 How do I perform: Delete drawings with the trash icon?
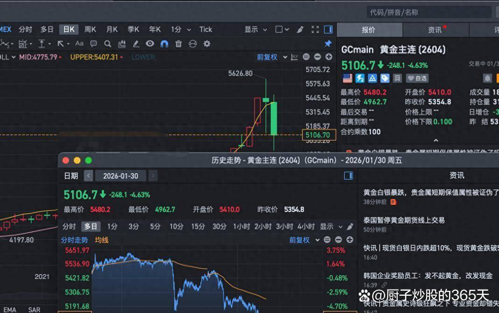pyautogui.click(x=179, y=44)
